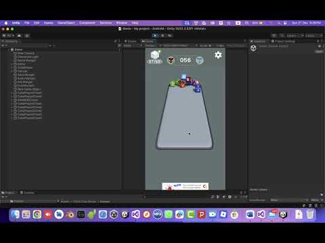
Task: Open Spotlight search in the menu bar
Action: click(279, 23)
